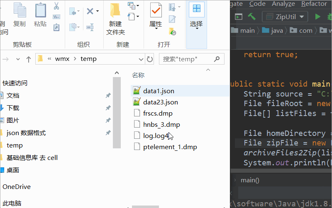Viewport: 332px width, 208px height.
Task: Open 下载 in quick access
Action: tap(13, 108)
